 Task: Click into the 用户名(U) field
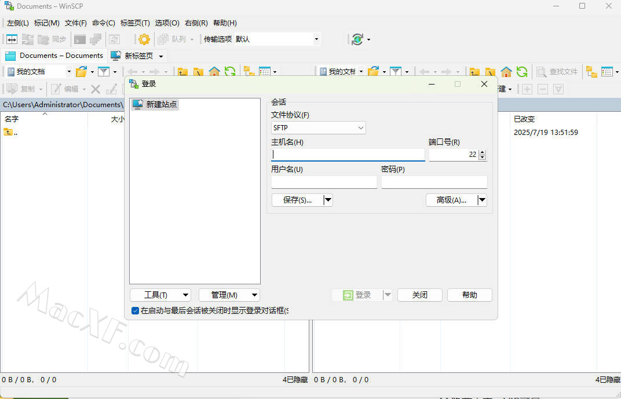tap(324, 182)
